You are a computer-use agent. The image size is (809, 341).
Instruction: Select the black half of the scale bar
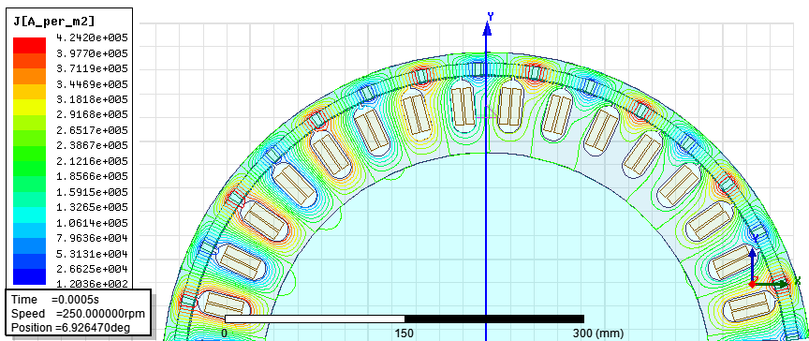click(494, 319)
